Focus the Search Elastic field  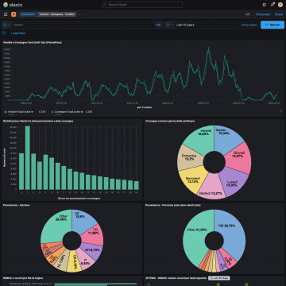(x=142, y=5)
